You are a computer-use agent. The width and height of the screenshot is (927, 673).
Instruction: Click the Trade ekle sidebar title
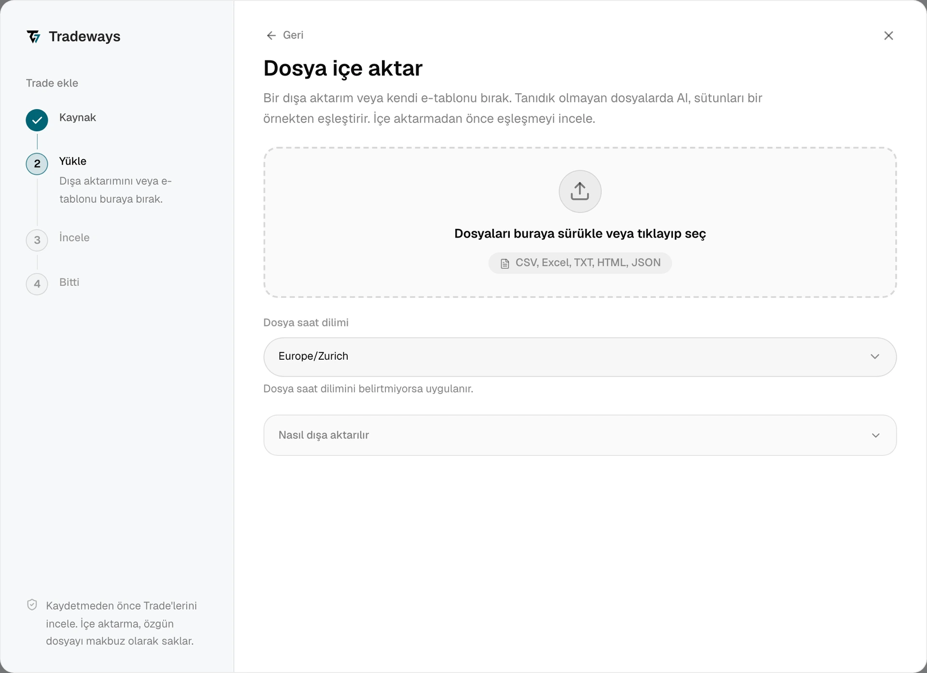52,83
